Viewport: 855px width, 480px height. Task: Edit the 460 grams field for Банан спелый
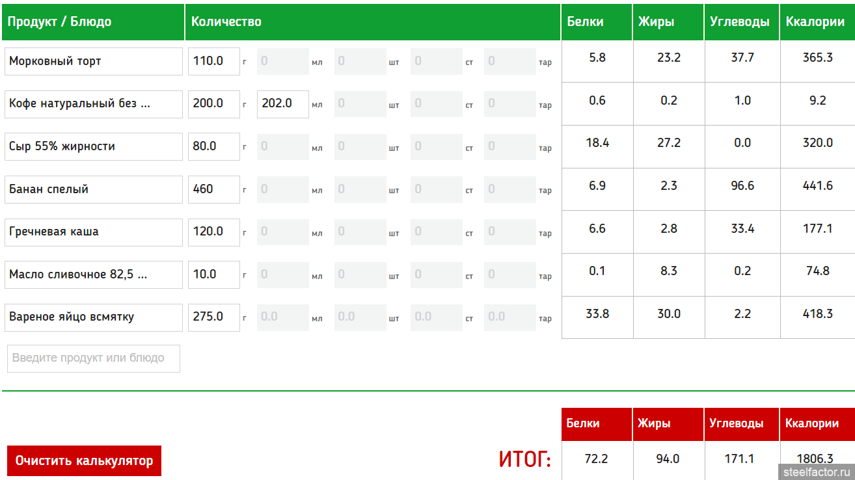[214, 189]
